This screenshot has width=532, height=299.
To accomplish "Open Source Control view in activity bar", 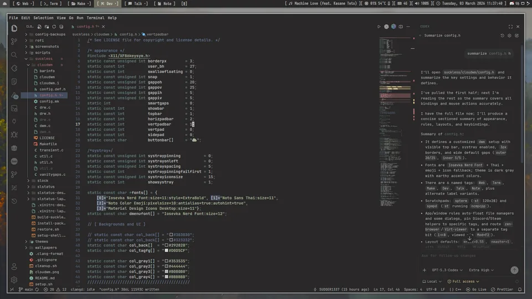I will [x=14, y=42].
